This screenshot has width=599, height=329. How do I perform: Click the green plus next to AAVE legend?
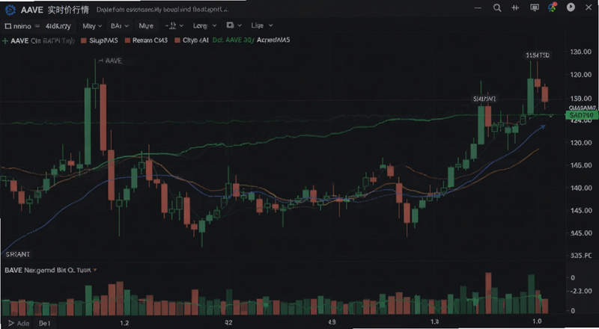[x=5, y=40]
